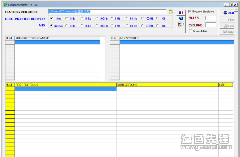240x157 pixels.
Task: Click the FILE SCANNED column header
Action: [177, 38]
